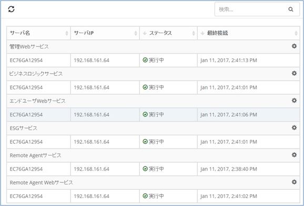Click status check icon under Remote Agent Webサービス
The width and height of the screenshot is (304, 206).
click(145, 196)
